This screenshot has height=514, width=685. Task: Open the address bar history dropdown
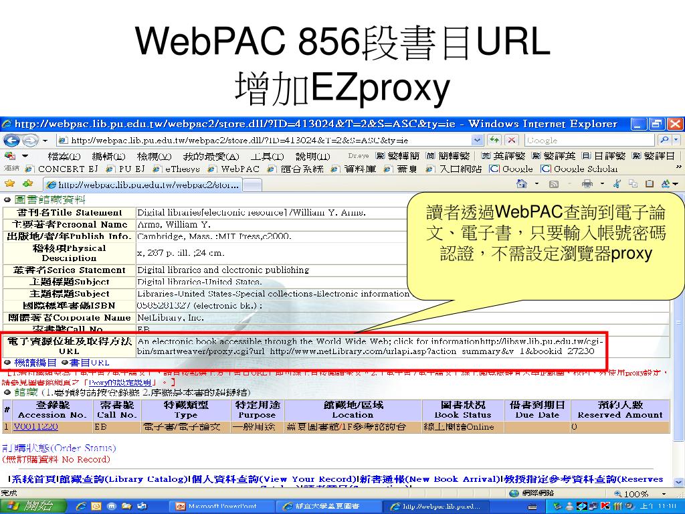(x=477, y=141)
